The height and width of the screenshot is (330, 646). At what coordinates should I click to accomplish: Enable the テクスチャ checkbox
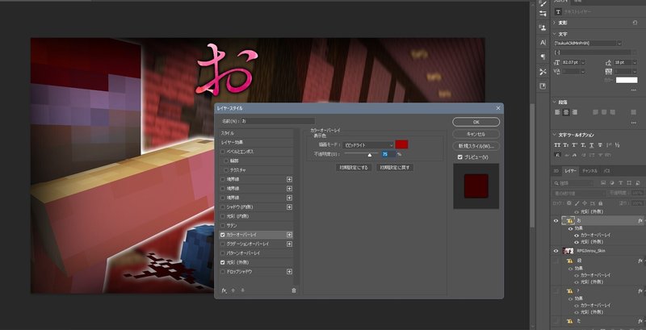click(x=226, y=170)
